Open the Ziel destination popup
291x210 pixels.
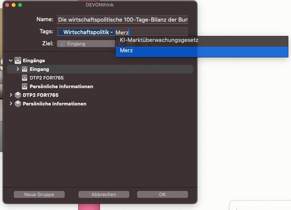[x=86, y=44]
